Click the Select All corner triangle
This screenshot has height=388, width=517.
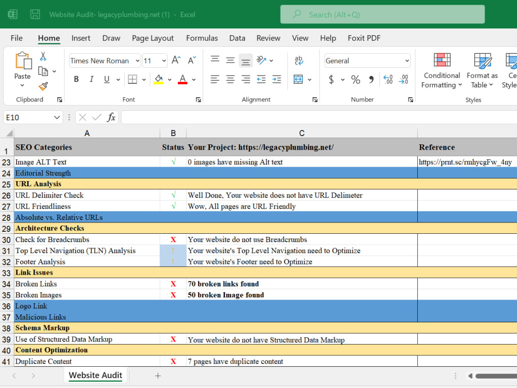pos(9,133)
